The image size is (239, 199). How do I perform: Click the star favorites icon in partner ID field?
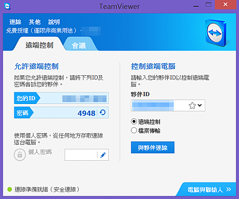point(192,106)
